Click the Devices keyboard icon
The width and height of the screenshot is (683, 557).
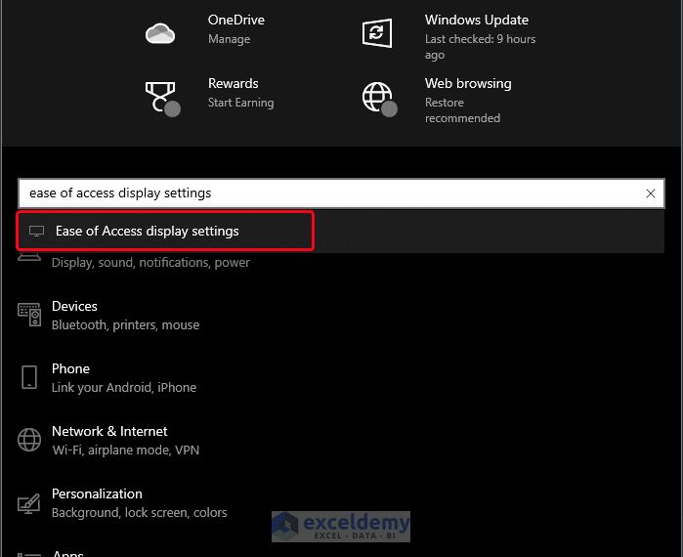[29, 315]
